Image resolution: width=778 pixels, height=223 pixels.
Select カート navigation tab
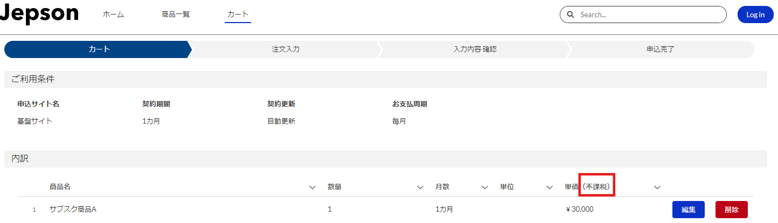click(x=238, y=15)
